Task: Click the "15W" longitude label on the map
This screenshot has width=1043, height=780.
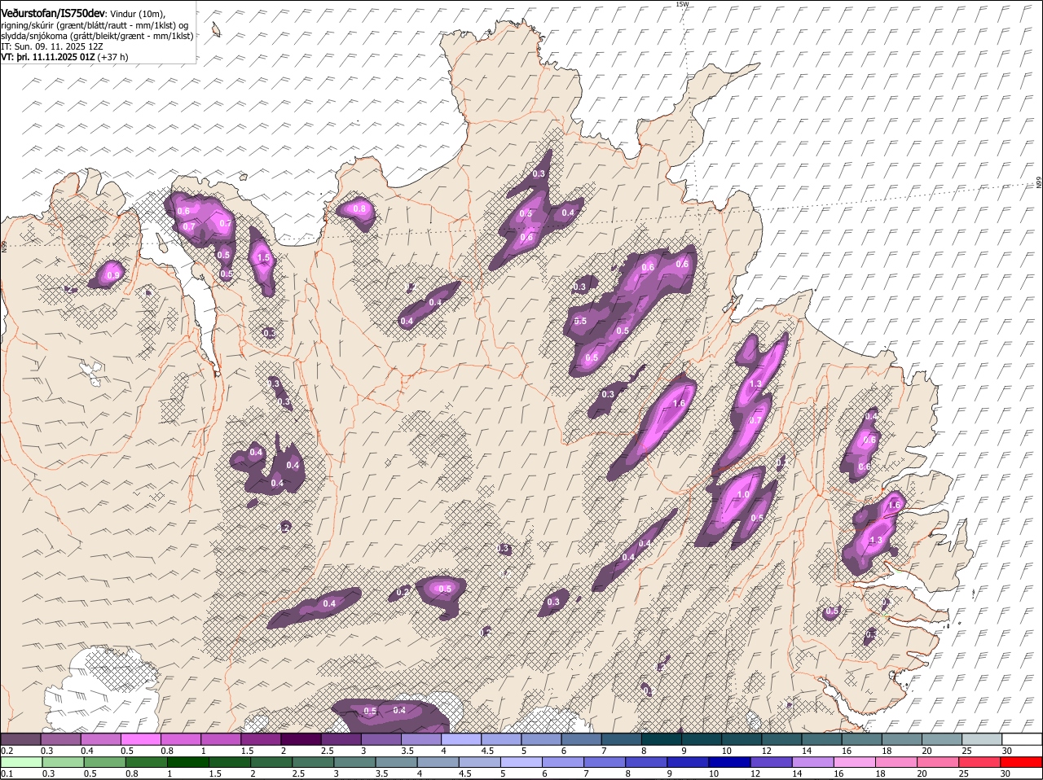Action: tap(682, 4)
